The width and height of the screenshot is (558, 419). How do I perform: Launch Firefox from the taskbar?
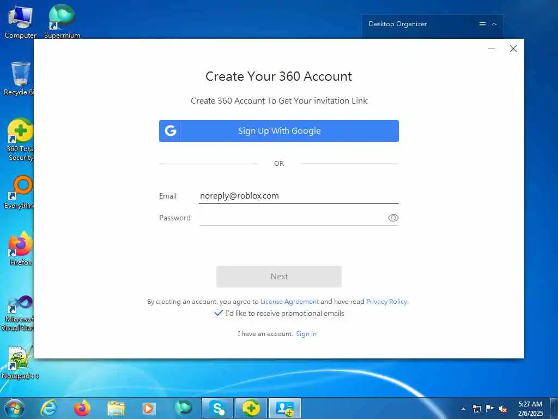point(82,408)
